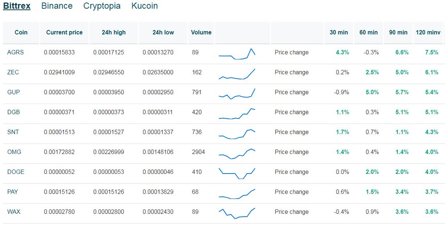Select GUP 90 min change 5.7%
445x225 pixels.
[402, 93]
